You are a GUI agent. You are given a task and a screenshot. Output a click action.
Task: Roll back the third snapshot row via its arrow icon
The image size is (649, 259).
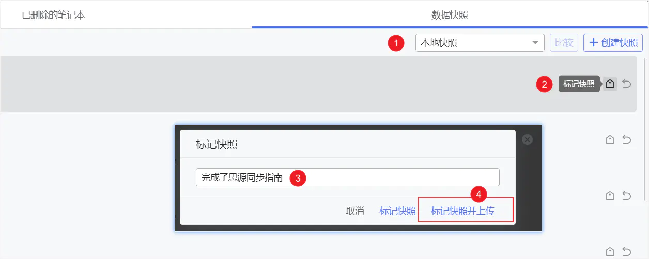[x=627, y=196]
